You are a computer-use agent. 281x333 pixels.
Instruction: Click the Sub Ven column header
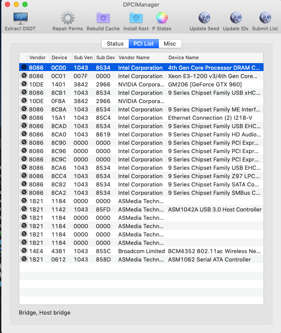[x=83, y=57]
